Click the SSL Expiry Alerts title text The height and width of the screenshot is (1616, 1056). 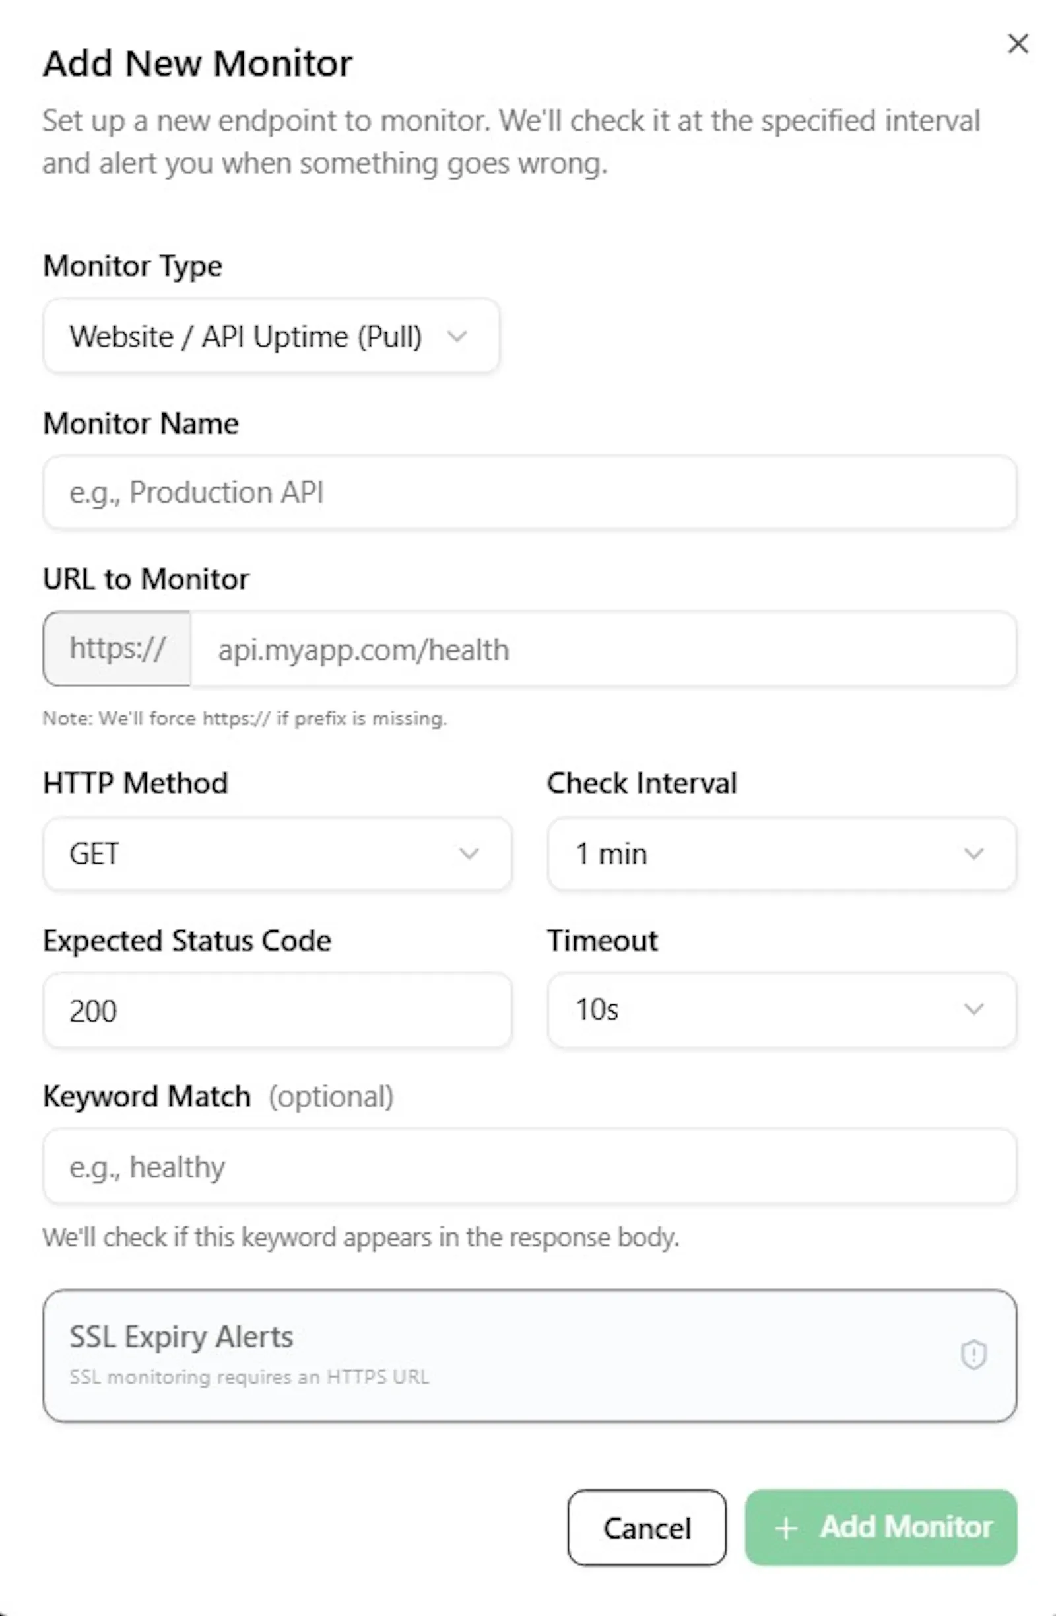click(x=181, y=1336)
